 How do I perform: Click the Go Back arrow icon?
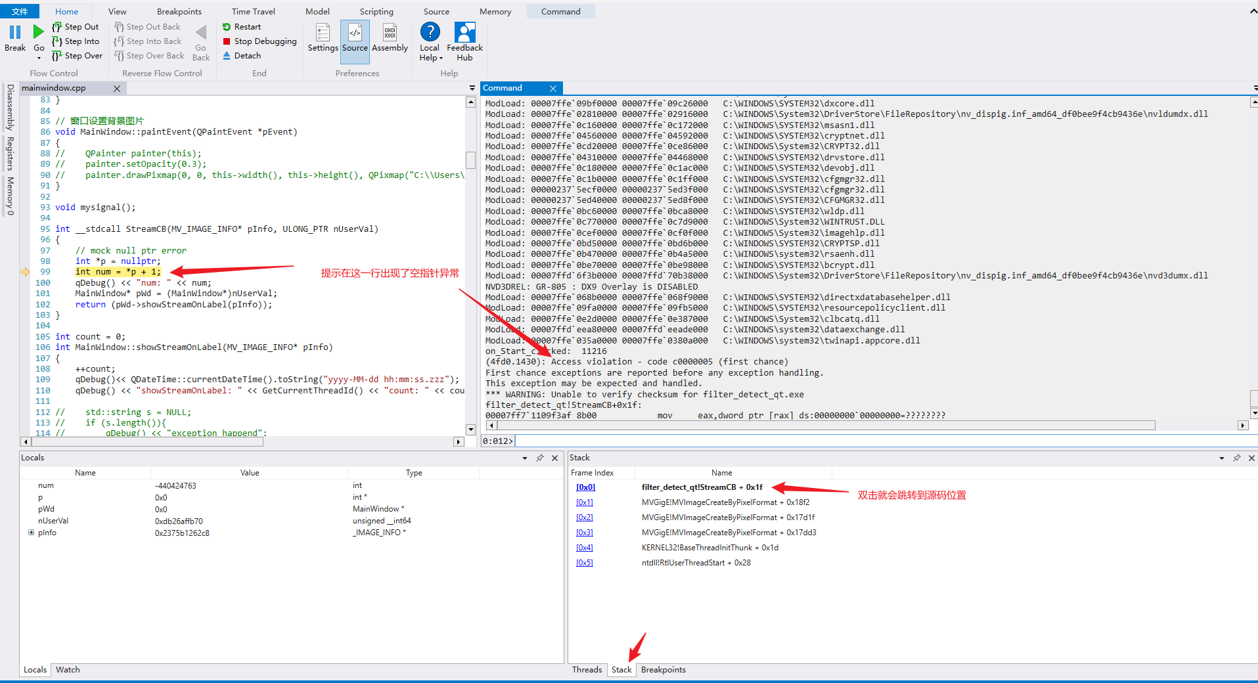click(201, 32)
